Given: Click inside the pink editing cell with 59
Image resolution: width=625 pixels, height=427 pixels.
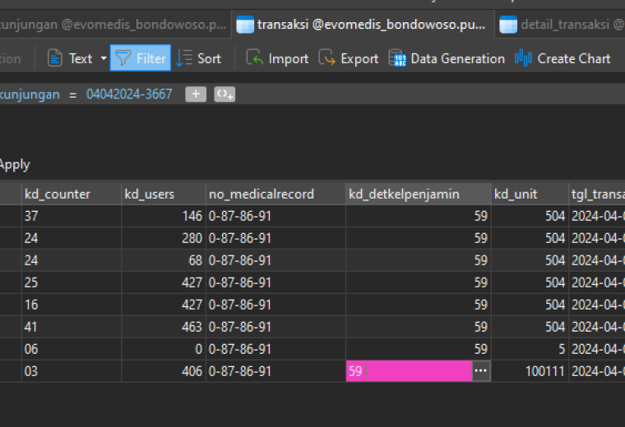Looking at the screenshot, I should click(409, 371).
